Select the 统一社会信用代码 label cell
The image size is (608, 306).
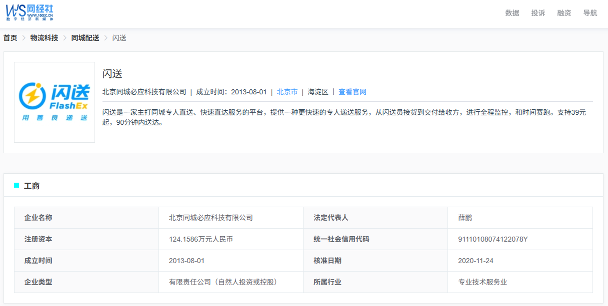(x=375, y=239)
